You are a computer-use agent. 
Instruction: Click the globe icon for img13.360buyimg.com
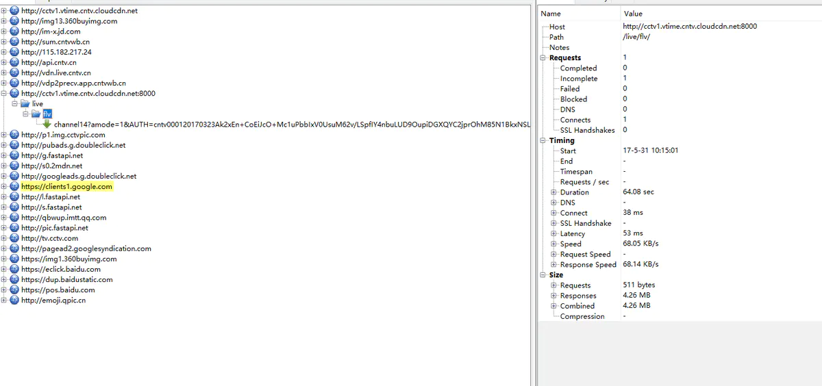[x=14, y=21]
